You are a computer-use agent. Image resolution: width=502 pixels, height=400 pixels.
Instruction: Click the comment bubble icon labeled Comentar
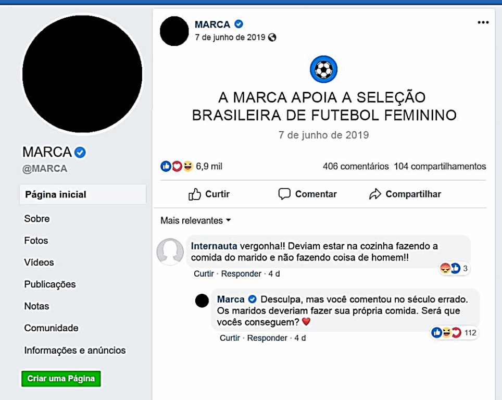284,194
